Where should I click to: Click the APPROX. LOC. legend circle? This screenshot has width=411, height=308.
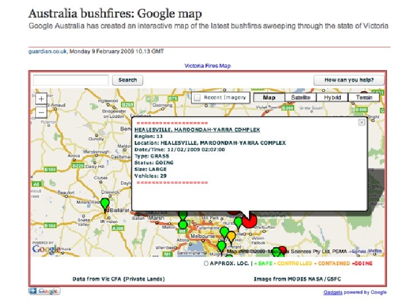pyautogui.click(x=206, y=263)
